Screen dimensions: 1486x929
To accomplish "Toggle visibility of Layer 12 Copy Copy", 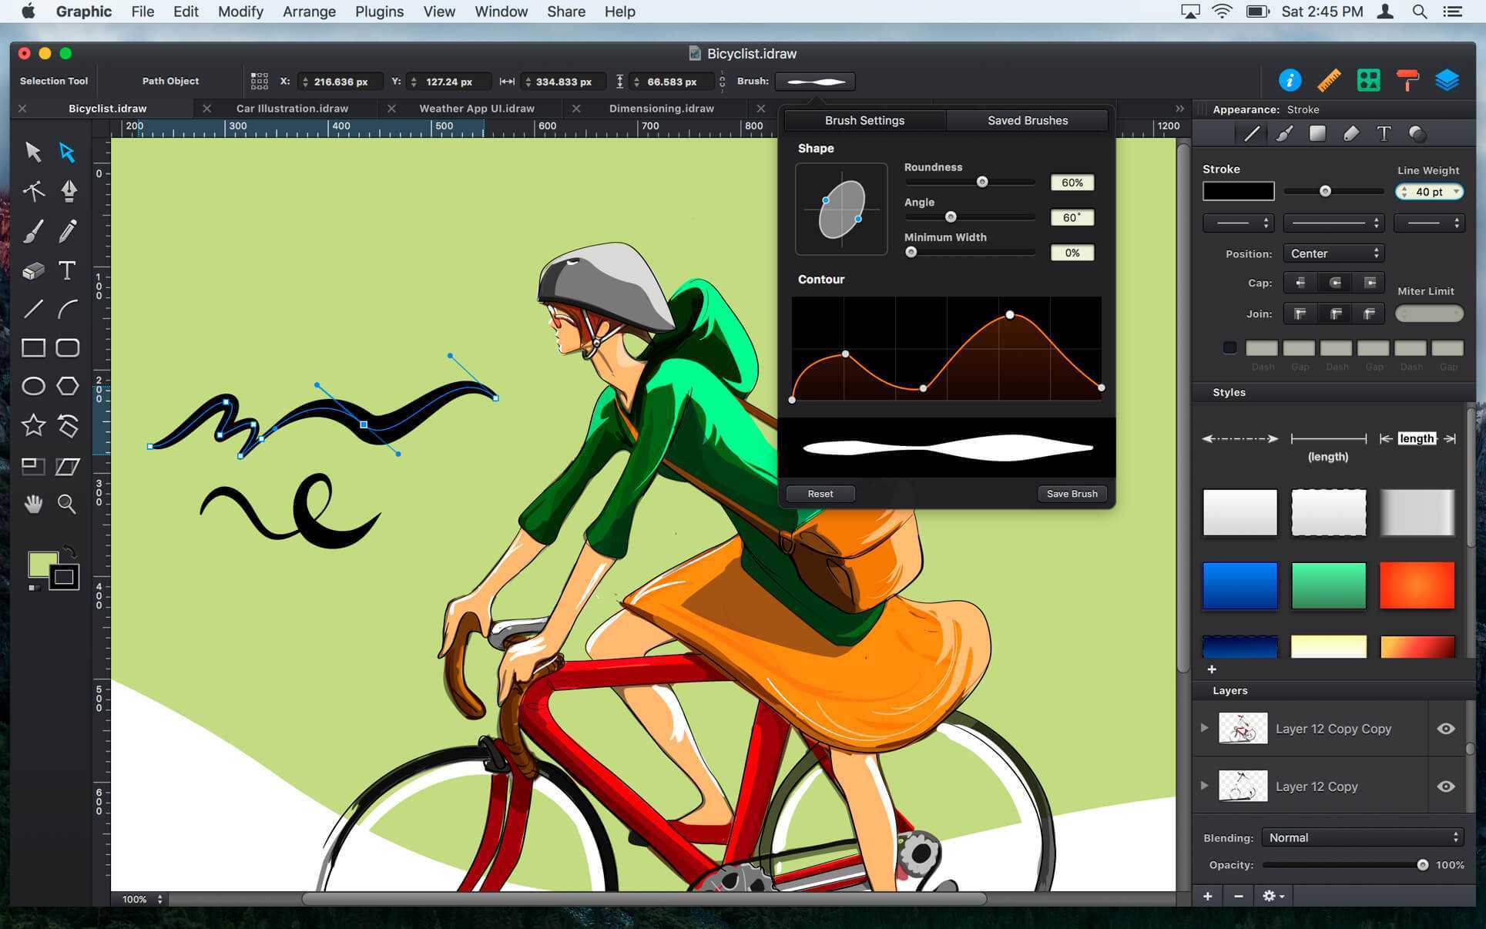I will point(1447,728).
